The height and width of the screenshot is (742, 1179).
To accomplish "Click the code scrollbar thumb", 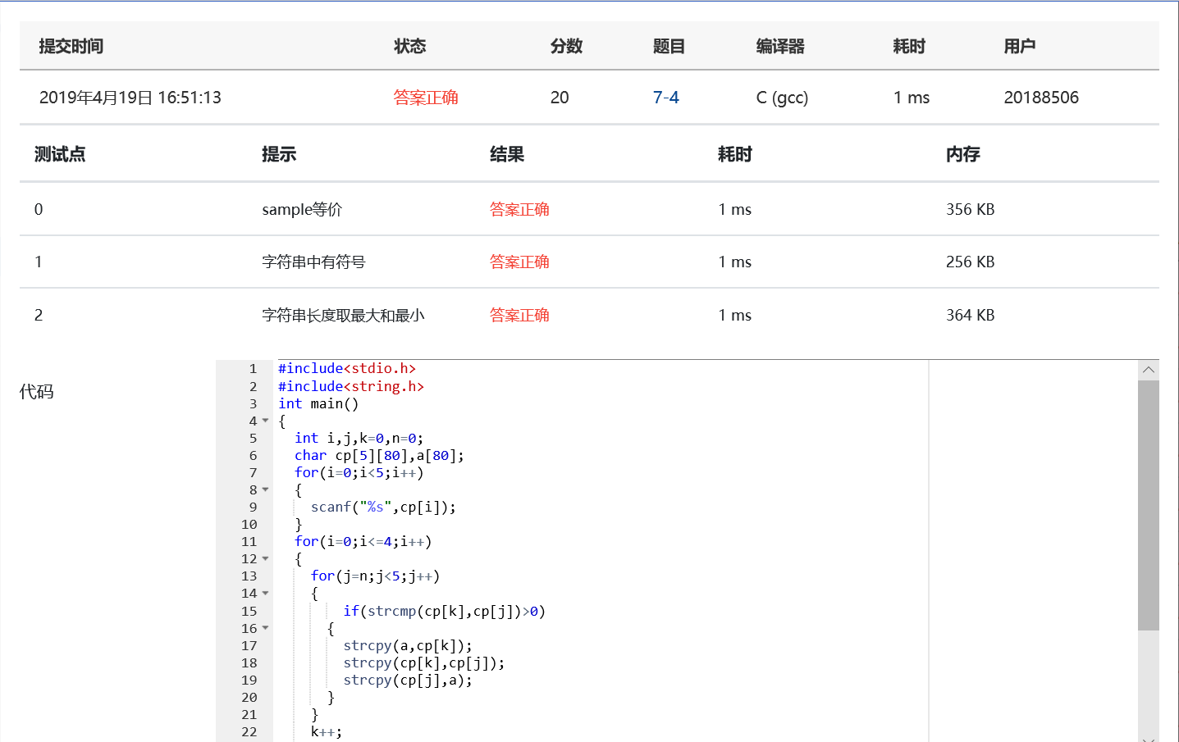I will click(x=1149, y=505).
